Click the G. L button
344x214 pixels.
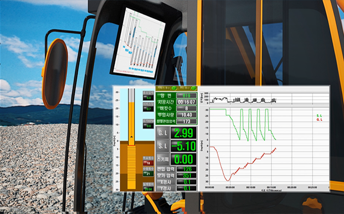tap(163, 133)
